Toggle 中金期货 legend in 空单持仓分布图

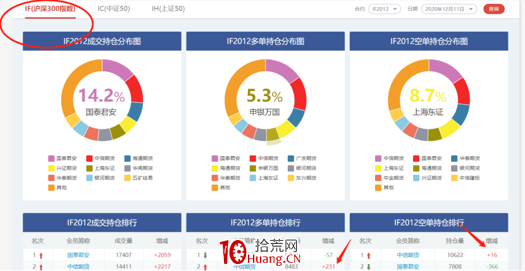pyautogui.click(x=390, y=178)
